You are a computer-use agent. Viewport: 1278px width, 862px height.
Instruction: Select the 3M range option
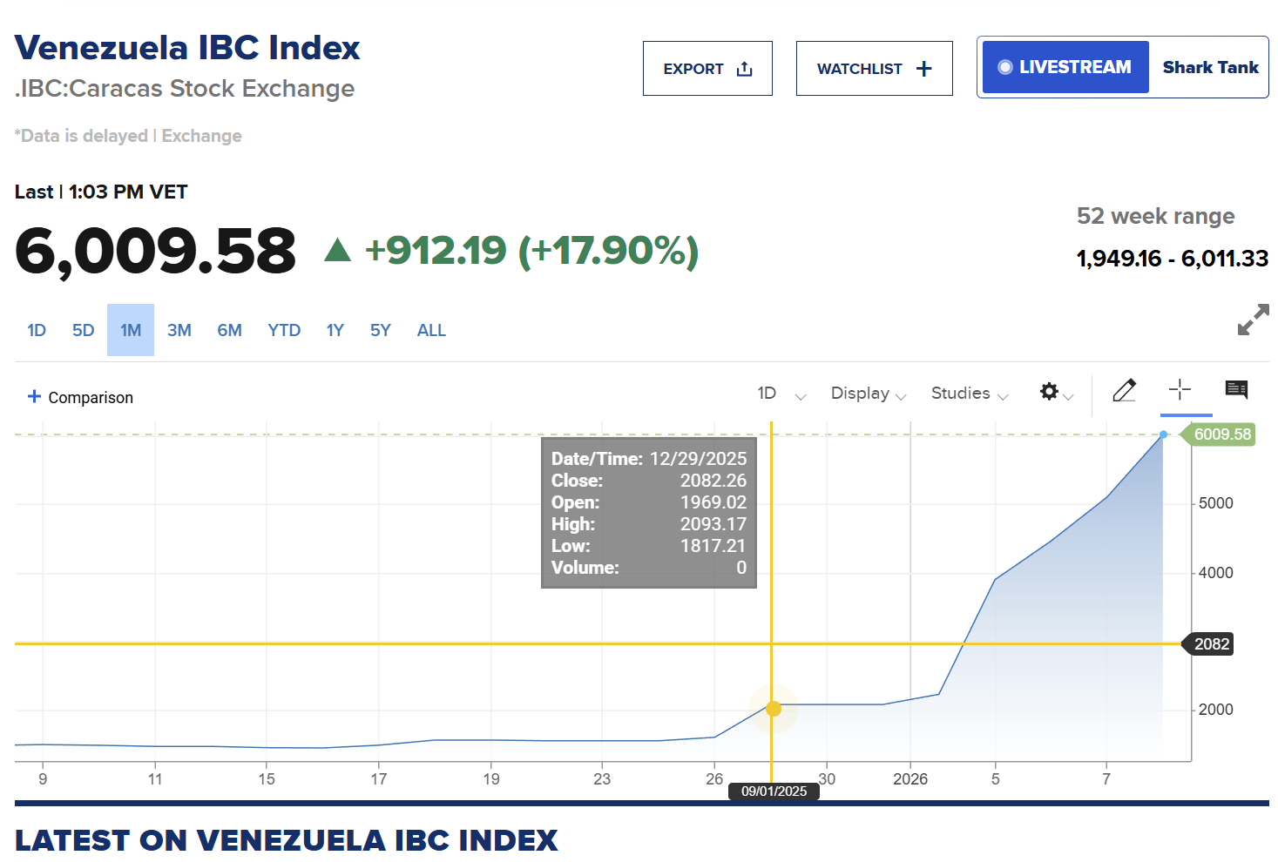coord(179,331)
